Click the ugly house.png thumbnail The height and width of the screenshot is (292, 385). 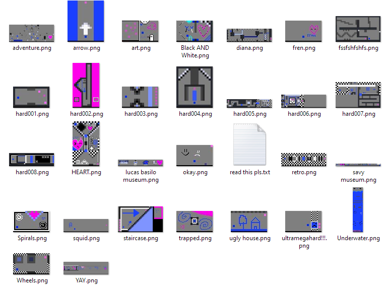click(x=249, y=222)
